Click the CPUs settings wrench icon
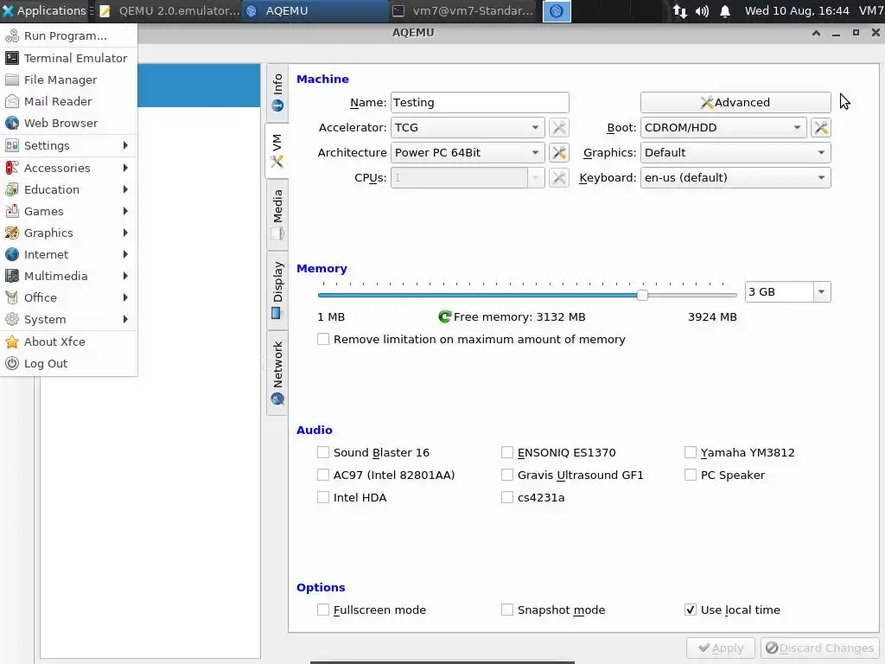 tap(559, 178)
